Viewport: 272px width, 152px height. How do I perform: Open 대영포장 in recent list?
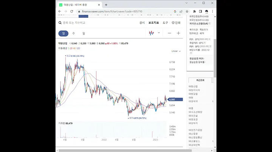(x=193, y=120)
